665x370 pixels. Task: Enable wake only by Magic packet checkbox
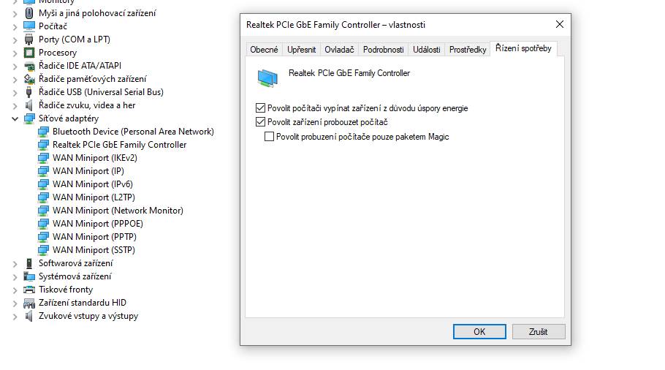[269, 137]
